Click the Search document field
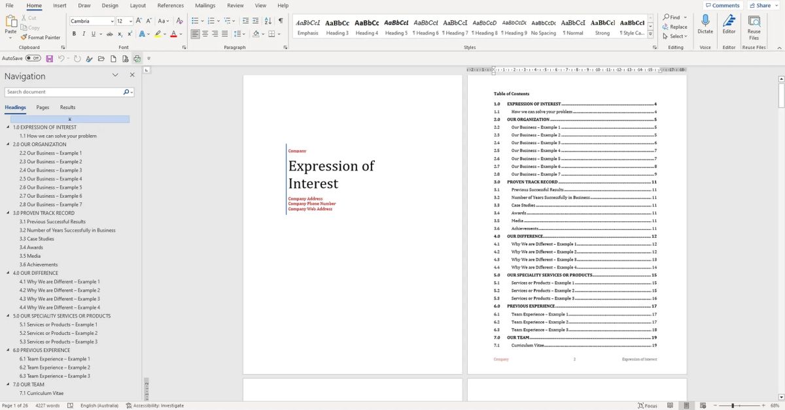The height and width of the screenshot is (410, 785). 62,91
